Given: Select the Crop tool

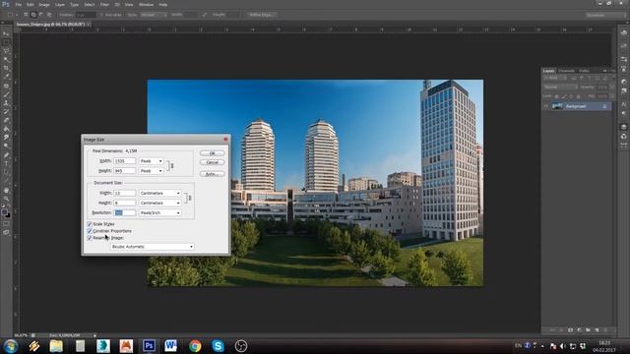Looking at the screenshot, I should tap(6, 68).
